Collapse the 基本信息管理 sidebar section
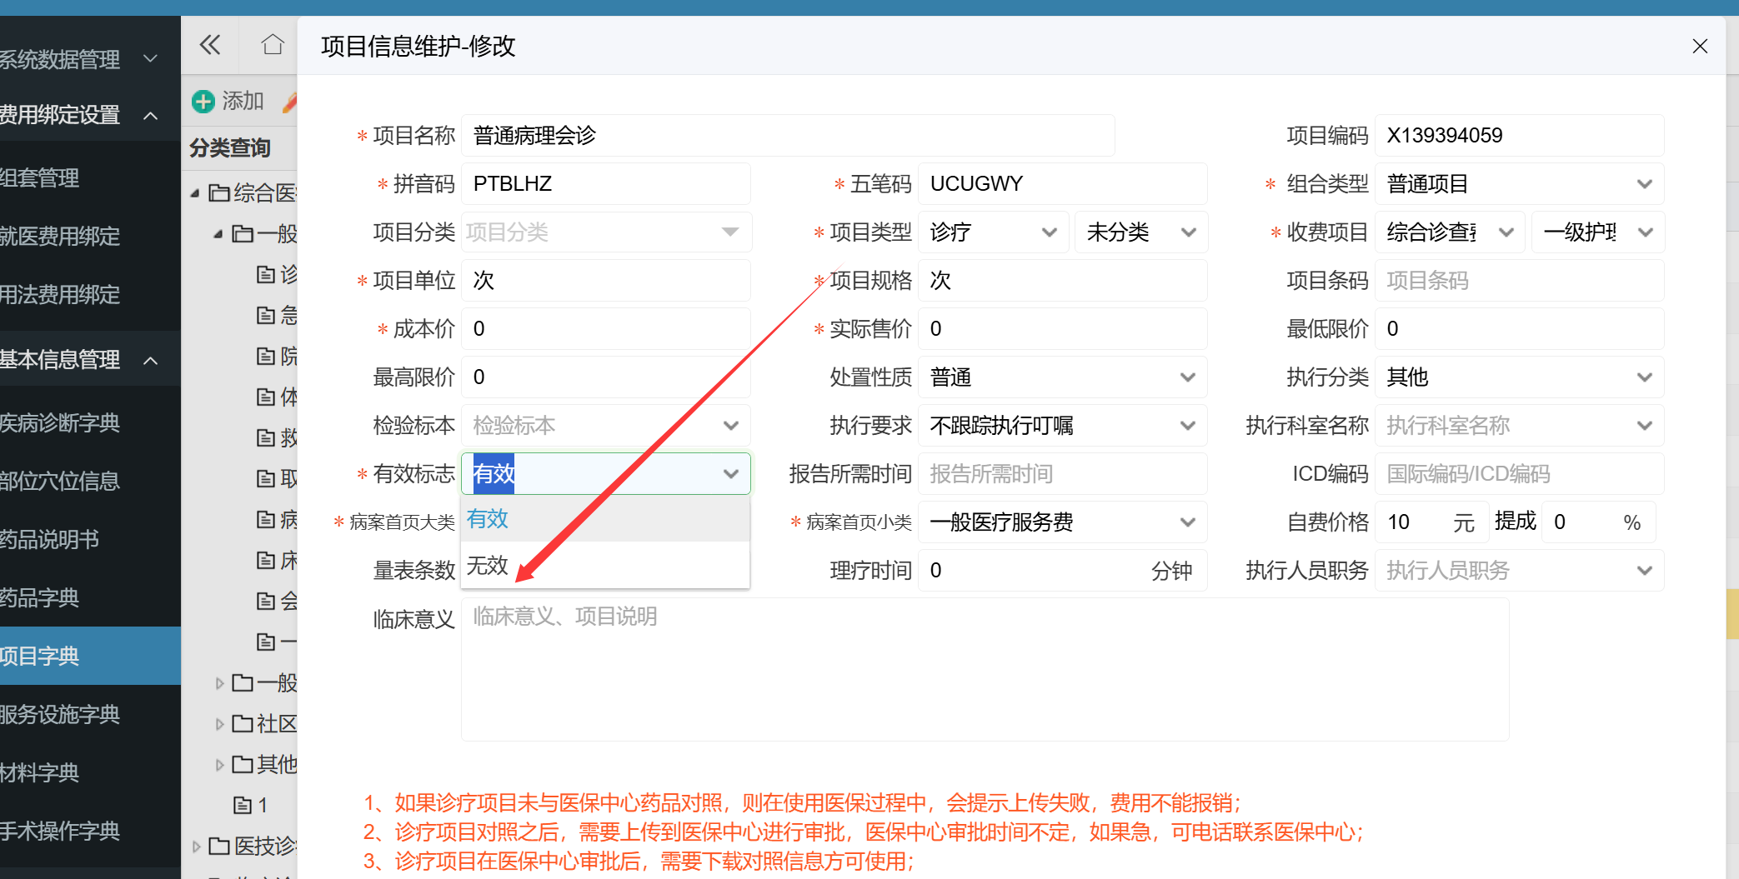Screen dimensions: 1739x879 (151, 360)
